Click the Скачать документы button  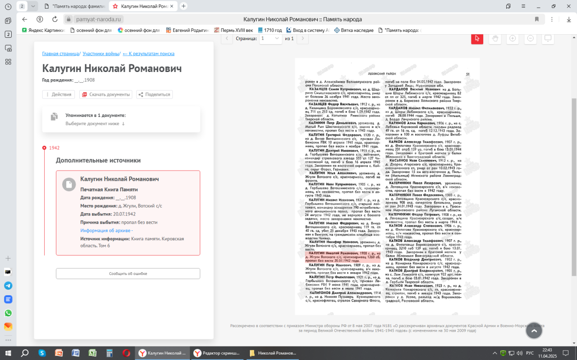point(106,94)
